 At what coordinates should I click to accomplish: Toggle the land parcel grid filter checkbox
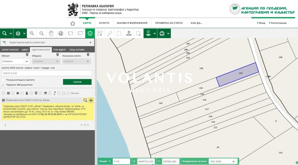[3, 93]
